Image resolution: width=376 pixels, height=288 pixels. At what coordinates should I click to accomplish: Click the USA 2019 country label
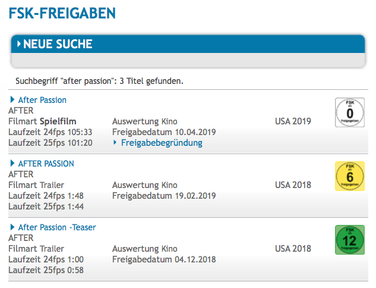coord(293,121)
